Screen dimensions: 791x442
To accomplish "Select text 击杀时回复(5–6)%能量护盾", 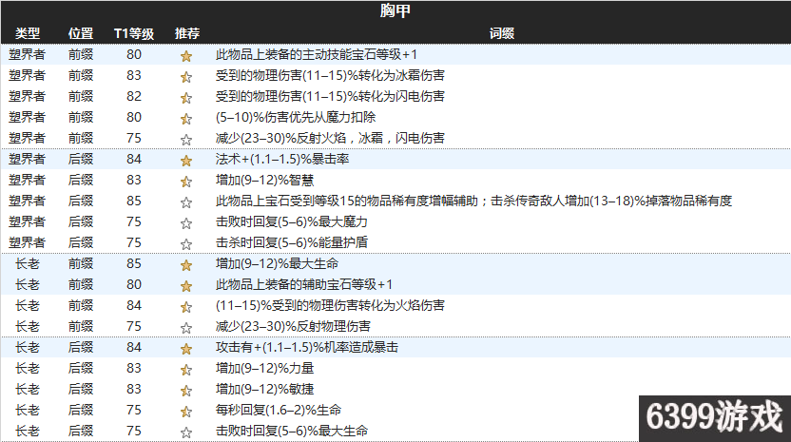I will [x=292, y=242].
